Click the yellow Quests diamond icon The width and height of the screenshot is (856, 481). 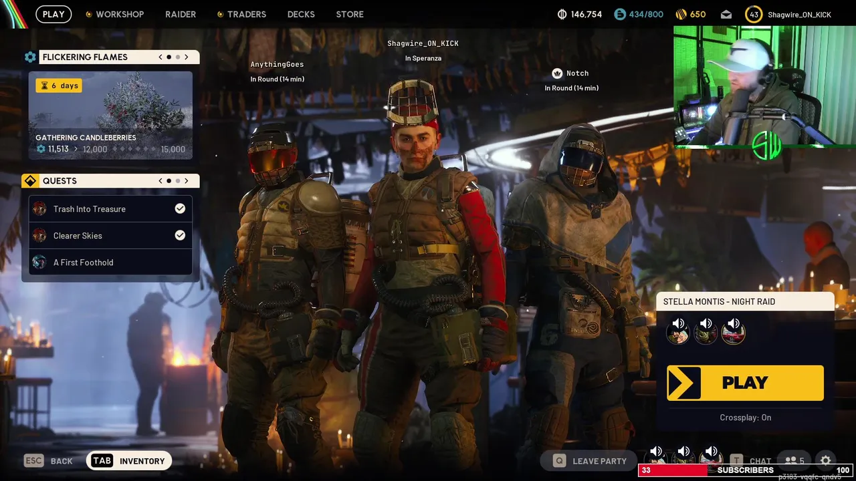(30, 181)
